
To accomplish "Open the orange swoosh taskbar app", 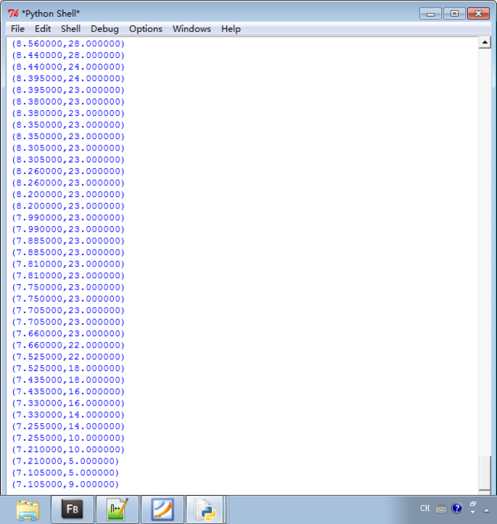I will pos(163,509).
